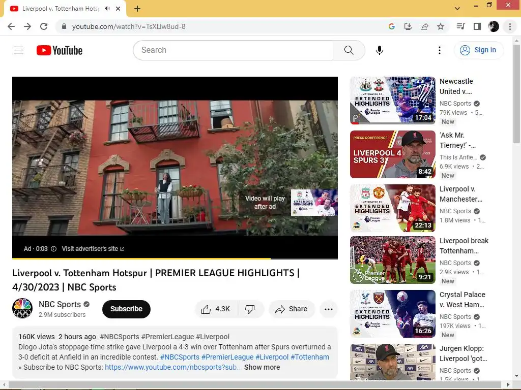The width and height of the screenshot is (521, 390).
Task: Dislike the video
Action: [250, 309]
